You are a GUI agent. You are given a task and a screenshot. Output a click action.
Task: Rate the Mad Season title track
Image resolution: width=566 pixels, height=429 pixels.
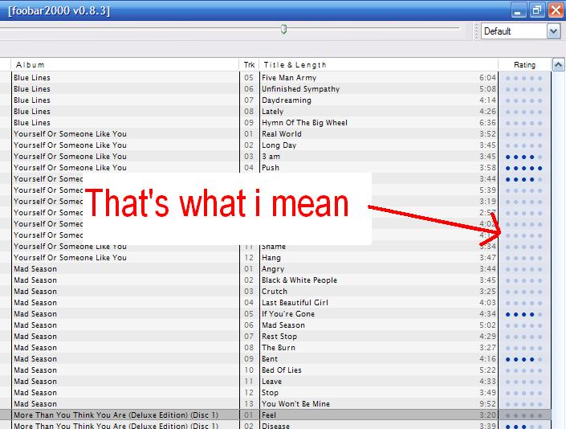524,325
